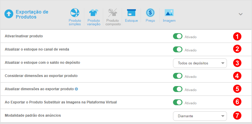Toggle Considerar dimensões ao exportar switch

(x=178, y=76)
